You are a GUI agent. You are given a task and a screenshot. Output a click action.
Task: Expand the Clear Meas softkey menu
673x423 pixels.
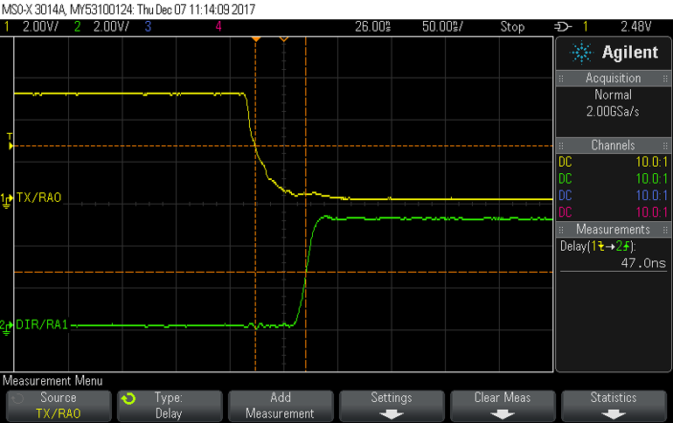(502, 405)
